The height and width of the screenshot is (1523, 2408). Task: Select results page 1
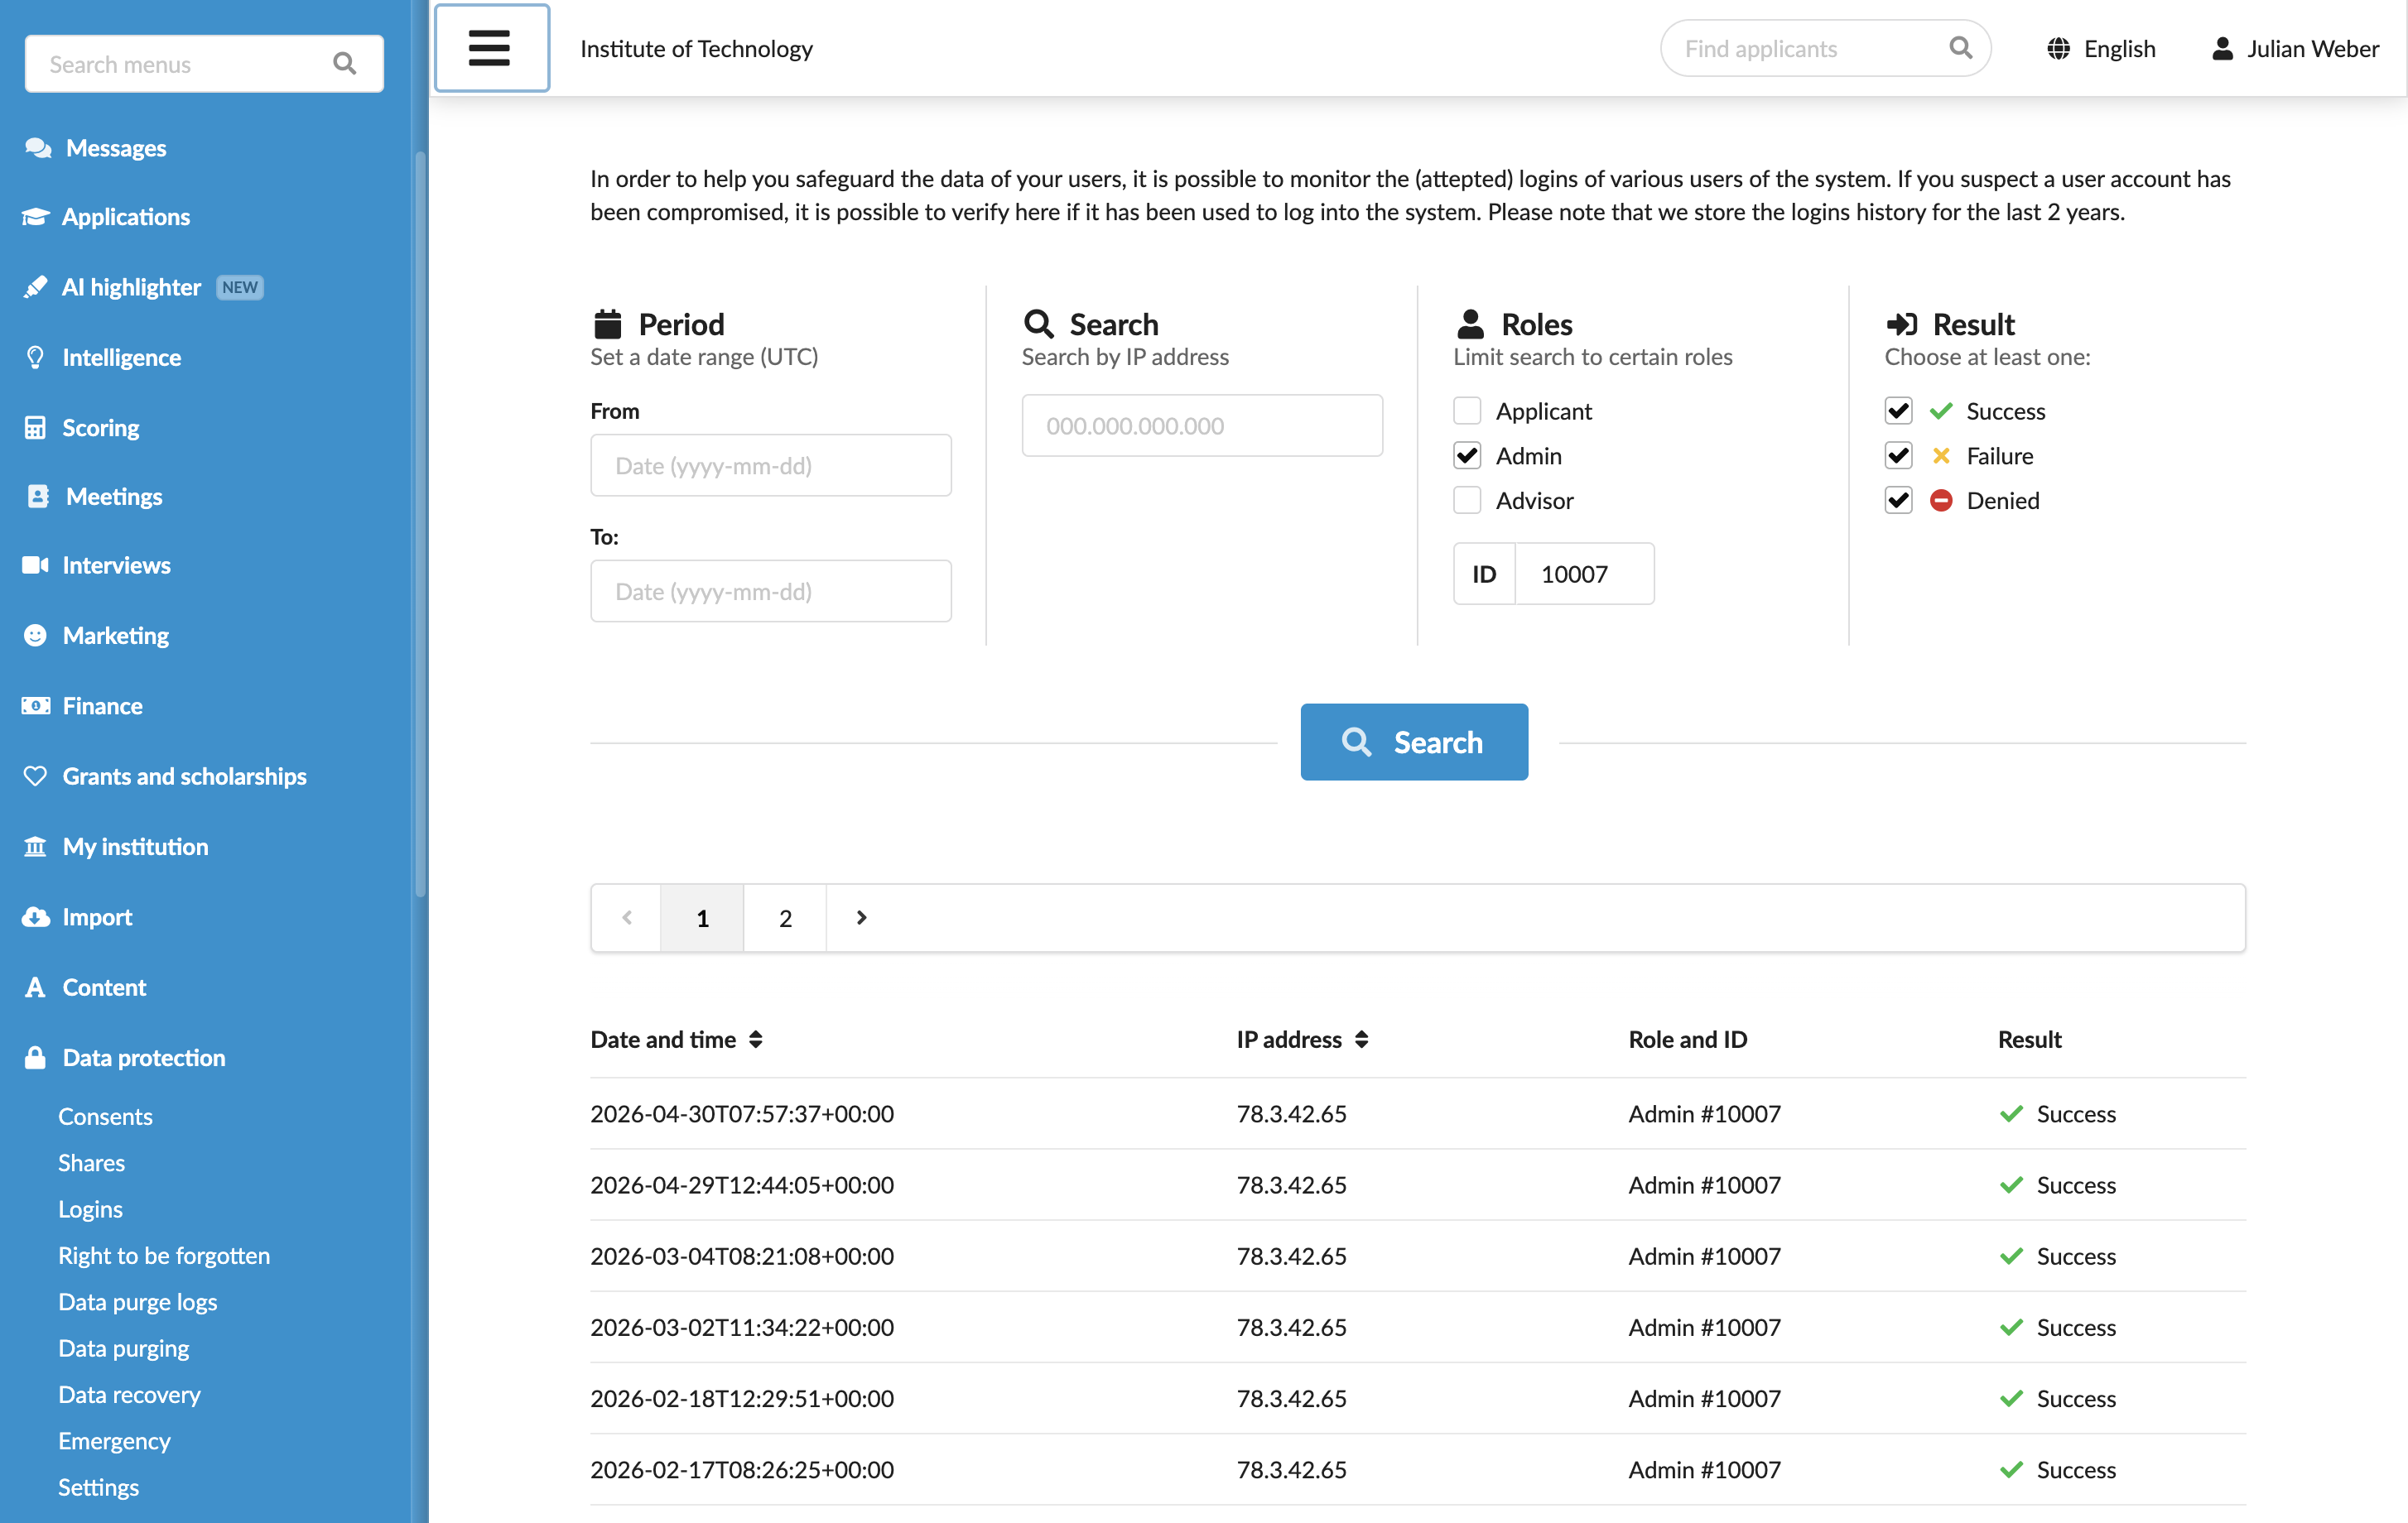[x=702, y=917]
